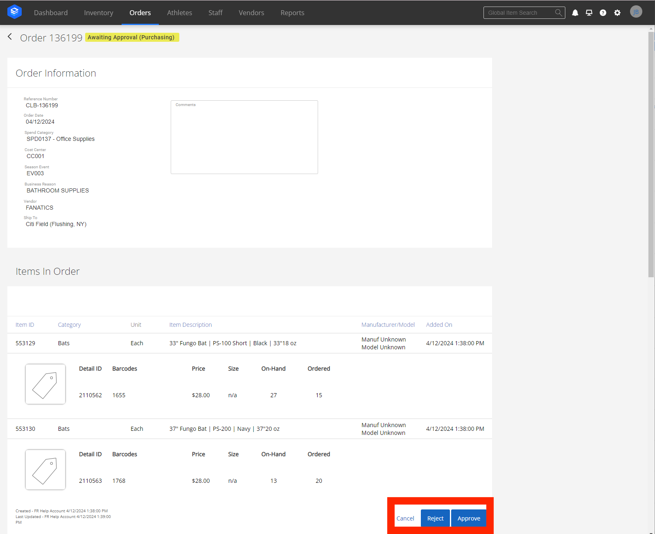655x534 pixels.
Task: Reject the order
Action: click(x=435, y=518)
